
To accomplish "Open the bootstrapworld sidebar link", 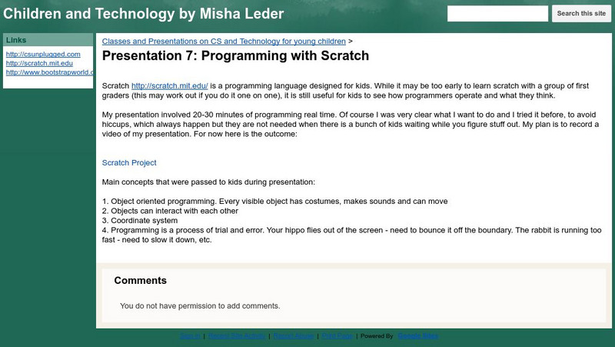I will pyautogui.click(x=50, y=73).
